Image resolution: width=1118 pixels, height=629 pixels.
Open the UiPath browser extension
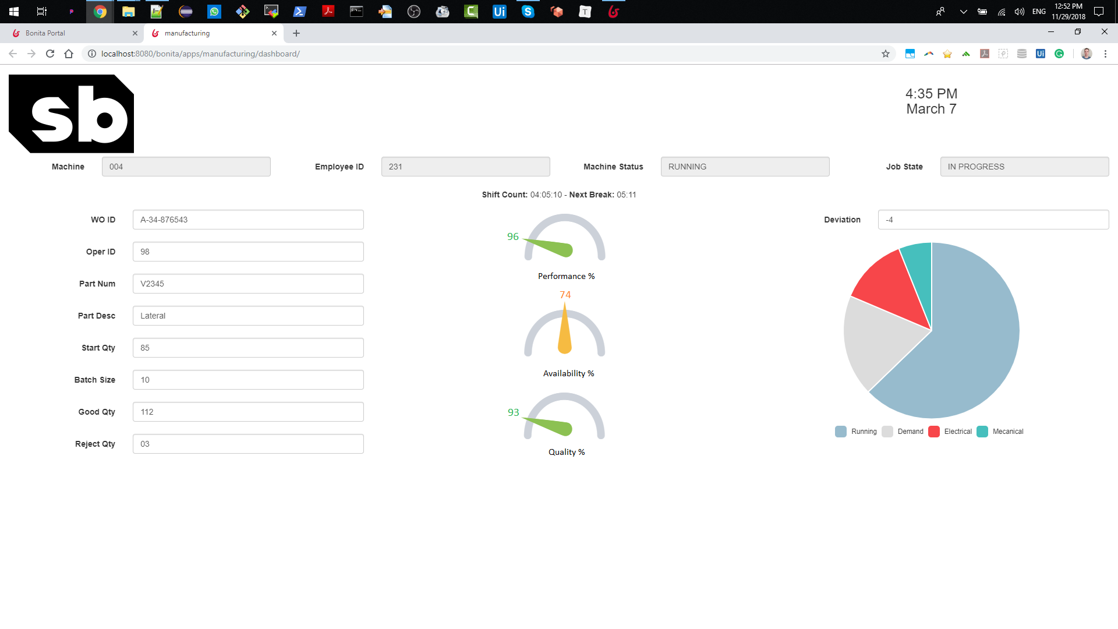pos(1041,54)
